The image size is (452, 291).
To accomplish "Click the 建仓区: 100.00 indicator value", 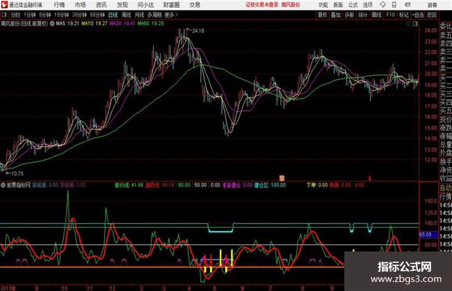I will (x=270, y=185).
